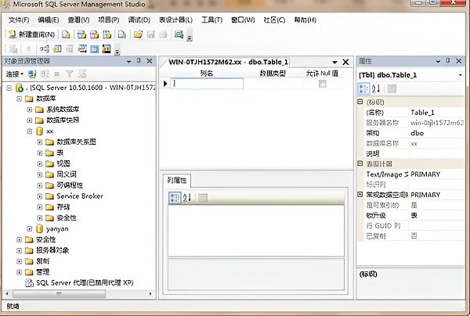Toggle auto-hide pin on Object Explorer panel
Screen dimensions: 470x316
pos(139,61)
